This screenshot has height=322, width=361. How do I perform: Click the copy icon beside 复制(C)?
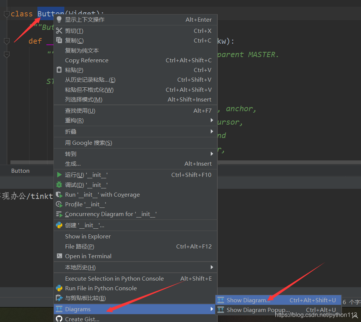(x=59, y=40)
